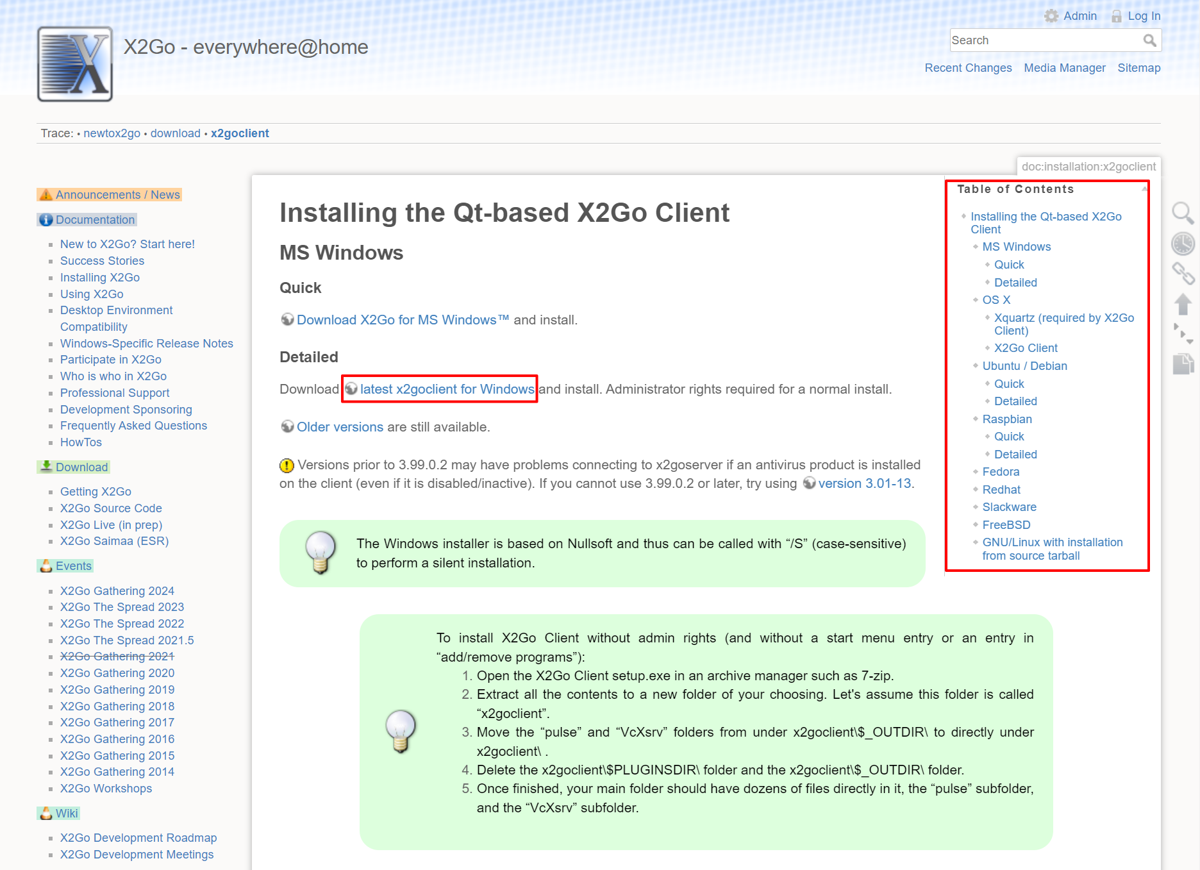Open Recent Changes

tap(968, 67)
